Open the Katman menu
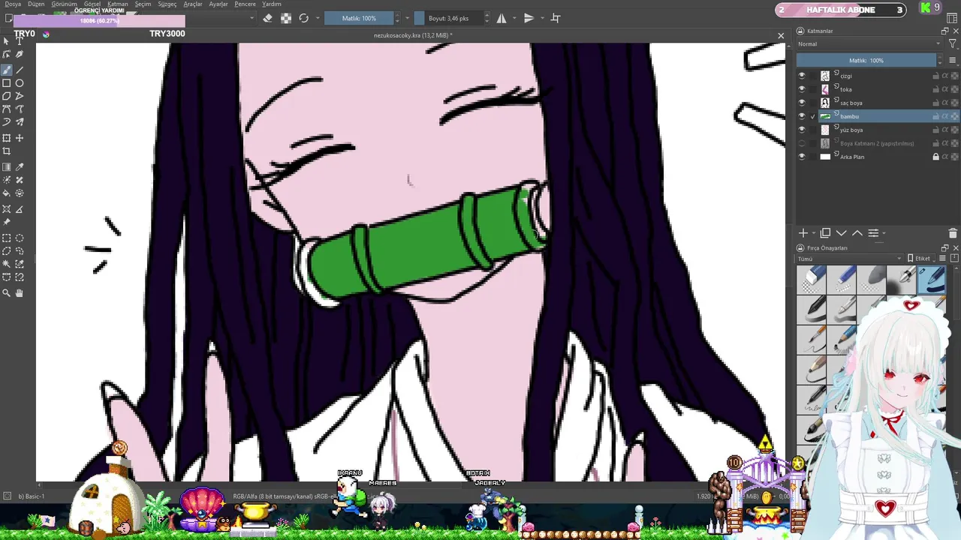961x540 pixels. coord(118,4)
